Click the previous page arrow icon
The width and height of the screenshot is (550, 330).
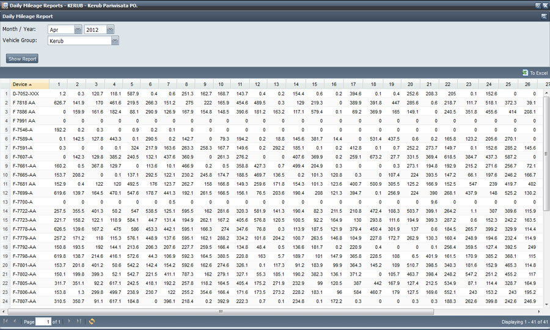[x=16, y=321]
